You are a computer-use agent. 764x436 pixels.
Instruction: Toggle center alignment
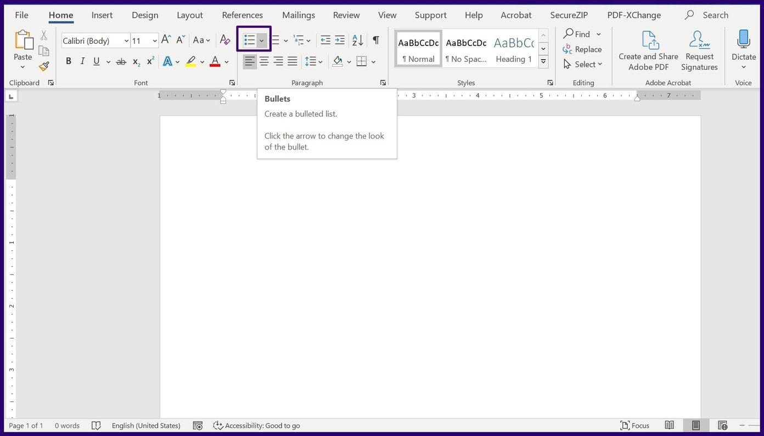(x=264, y=61)
